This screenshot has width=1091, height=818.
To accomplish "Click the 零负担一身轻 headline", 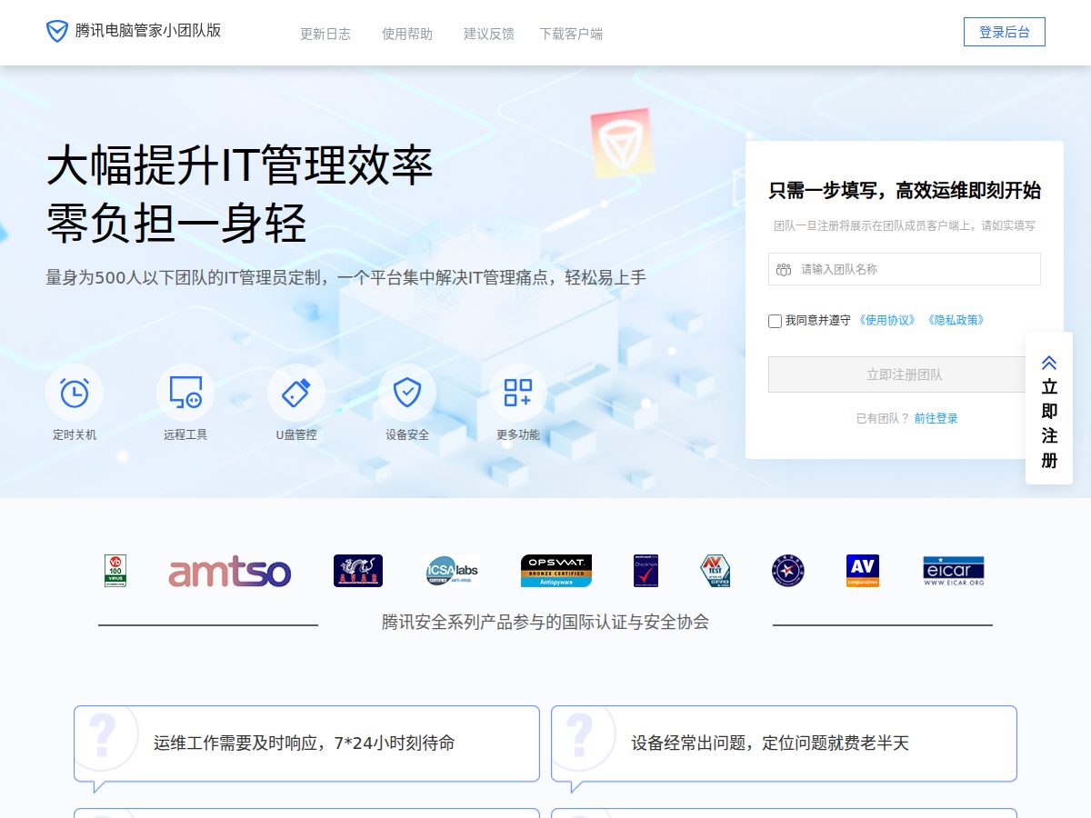I will (176, 223).
